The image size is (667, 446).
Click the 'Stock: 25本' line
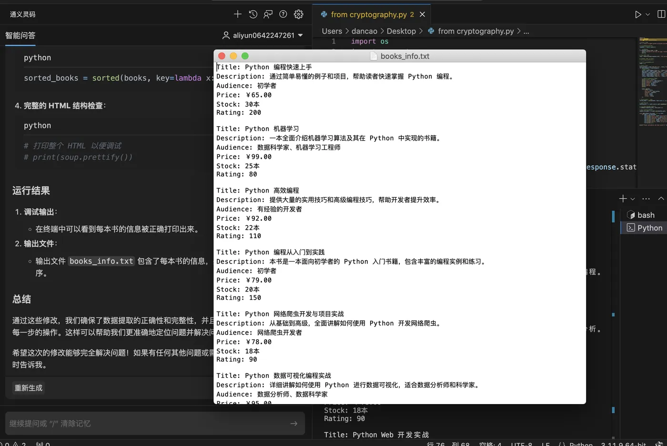pyautogui.click(x=238, y=166)
